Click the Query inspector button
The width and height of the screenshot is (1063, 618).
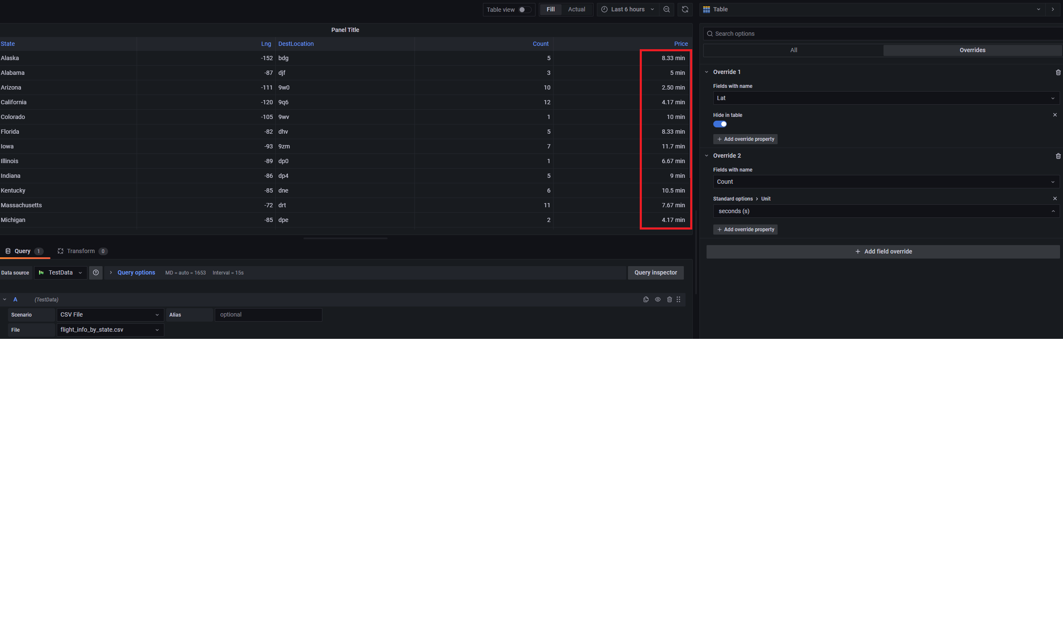(656, 272)
